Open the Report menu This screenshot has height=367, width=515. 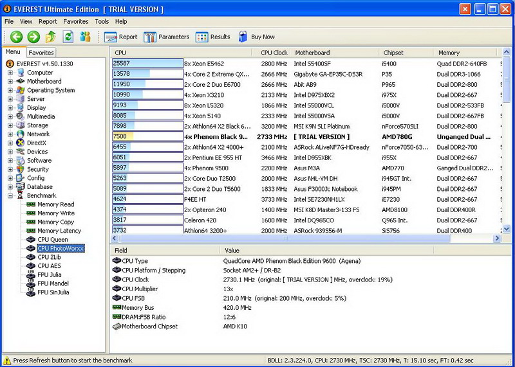pos(48,21)
